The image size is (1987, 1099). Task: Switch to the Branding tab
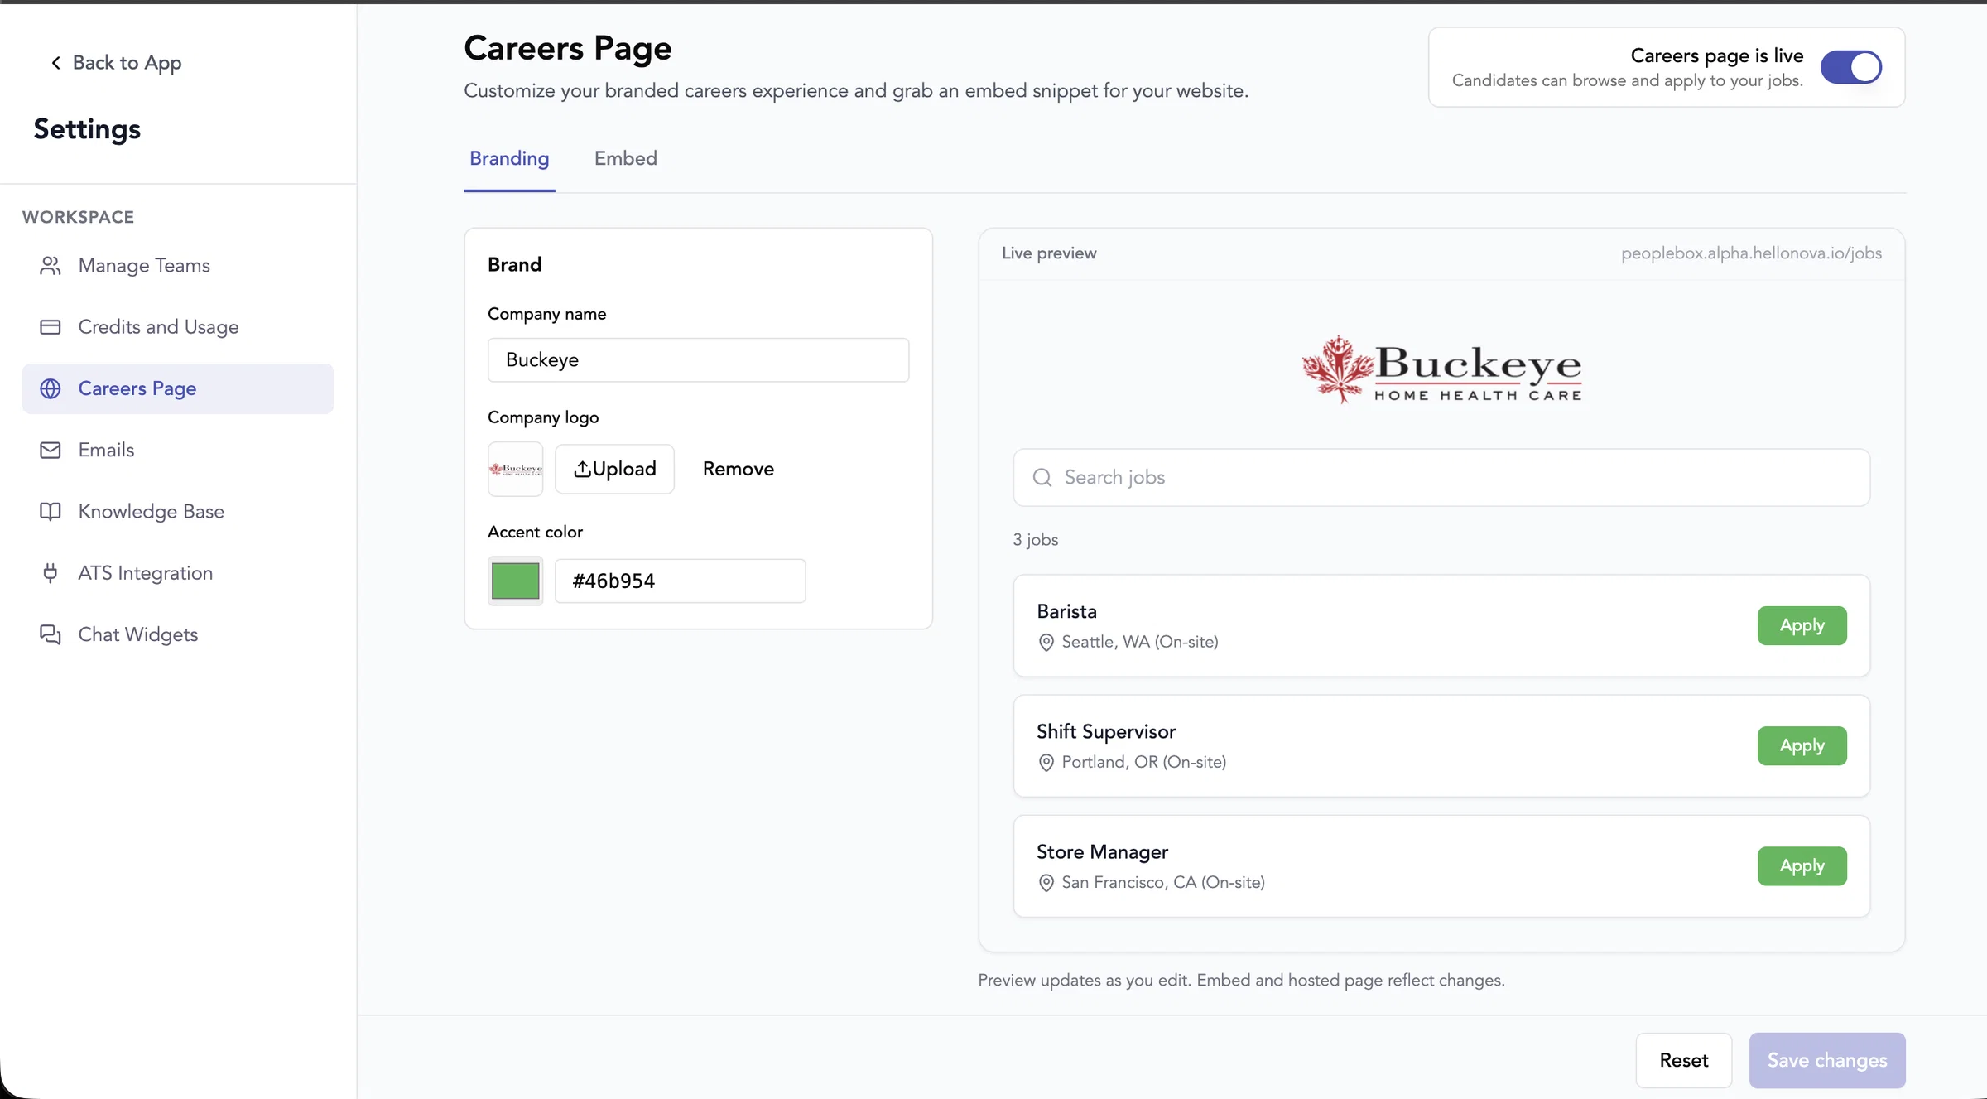tap(509, 158)
